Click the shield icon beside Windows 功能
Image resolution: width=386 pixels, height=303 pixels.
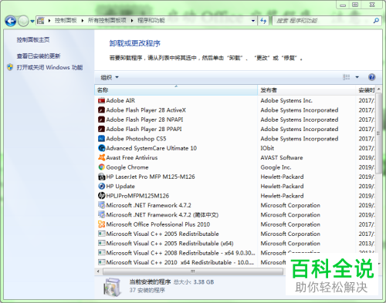[x=10, y=67]
